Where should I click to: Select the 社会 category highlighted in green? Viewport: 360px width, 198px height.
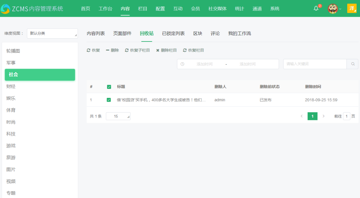point(40,75)
